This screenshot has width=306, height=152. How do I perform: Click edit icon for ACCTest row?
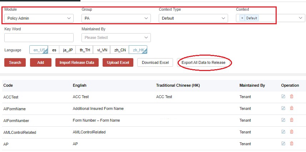(x=283, y=96)
